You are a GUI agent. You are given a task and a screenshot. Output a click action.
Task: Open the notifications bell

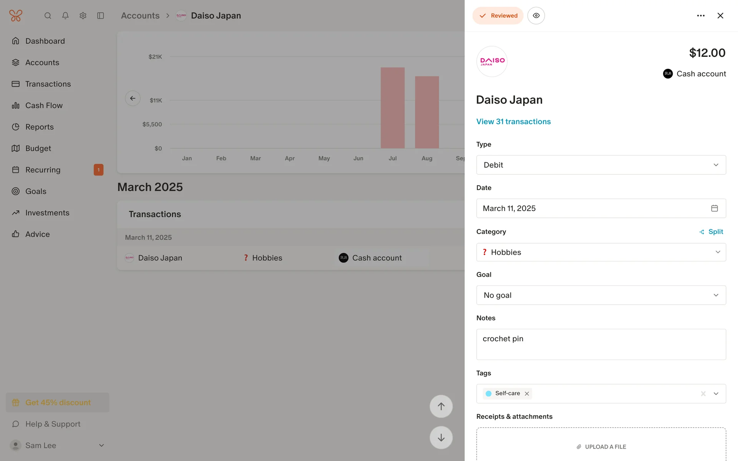(x=65, y=16)
